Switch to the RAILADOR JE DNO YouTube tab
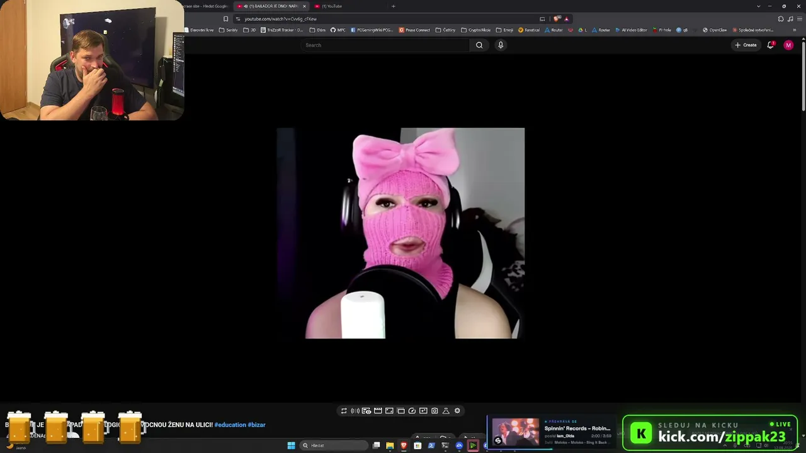 [271, 6]
